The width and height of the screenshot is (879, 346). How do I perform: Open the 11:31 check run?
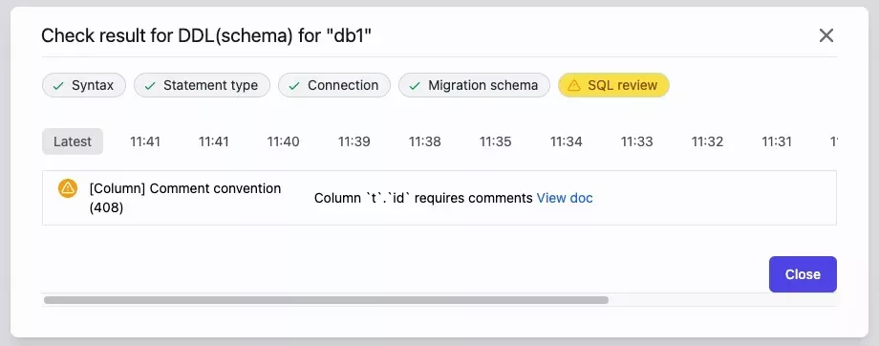click(x=777, y=141)
